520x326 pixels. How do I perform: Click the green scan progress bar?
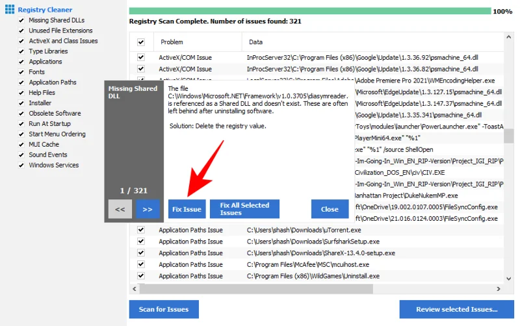[309, 11]
